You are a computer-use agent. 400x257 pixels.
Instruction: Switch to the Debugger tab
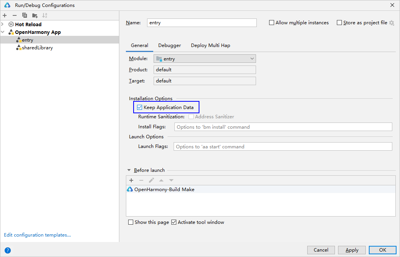point(169,45)
